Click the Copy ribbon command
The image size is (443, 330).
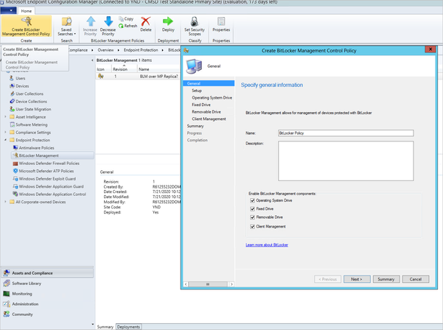126,19
